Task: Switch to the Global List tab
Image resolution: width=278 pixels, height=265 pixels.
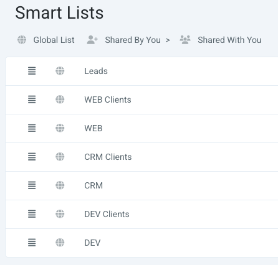Action: tap(54, 40)
